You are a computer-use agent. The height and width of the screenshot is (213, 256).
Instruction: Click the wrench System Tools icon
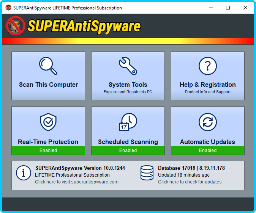click(128, 66)
